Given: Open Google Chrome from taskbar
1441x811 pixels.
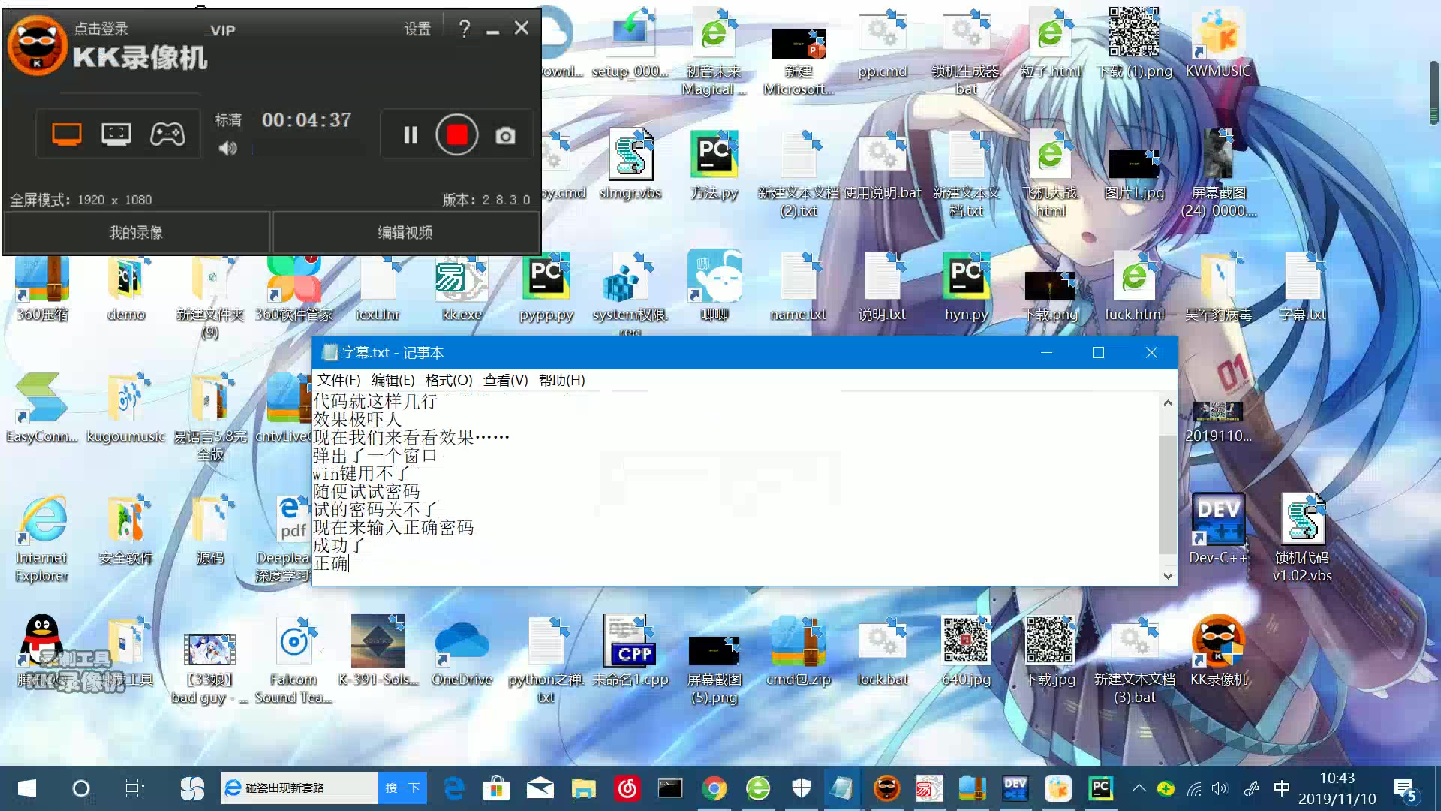Looking at the screenshot, I should click(x=714, y=788).
